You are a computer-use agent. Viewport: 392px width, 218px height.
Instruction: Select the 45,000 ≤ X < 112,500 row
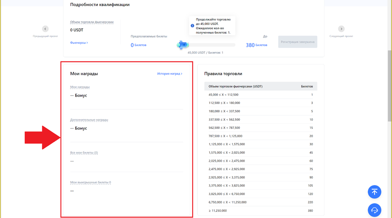pyautogui.click(x=260, y=95)
